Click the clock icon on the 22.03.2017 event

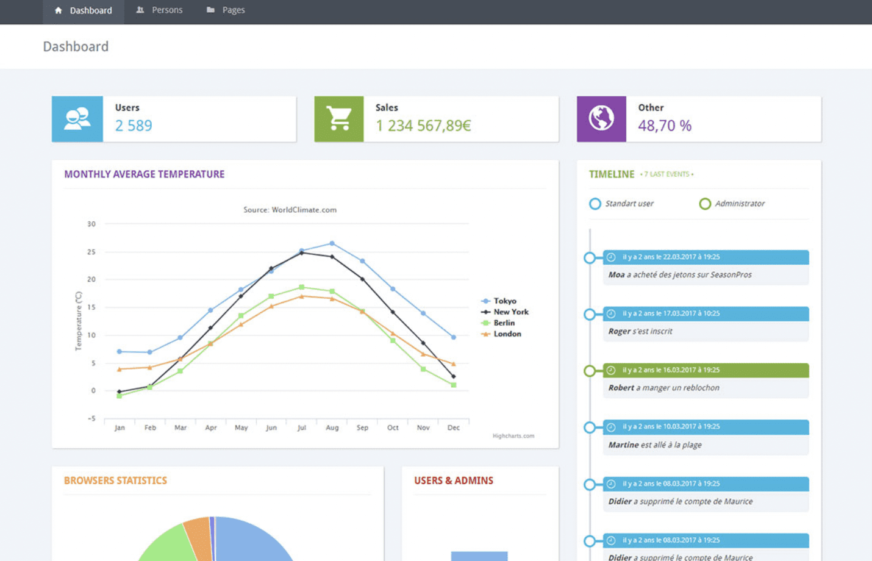click(x=612, y=257)
